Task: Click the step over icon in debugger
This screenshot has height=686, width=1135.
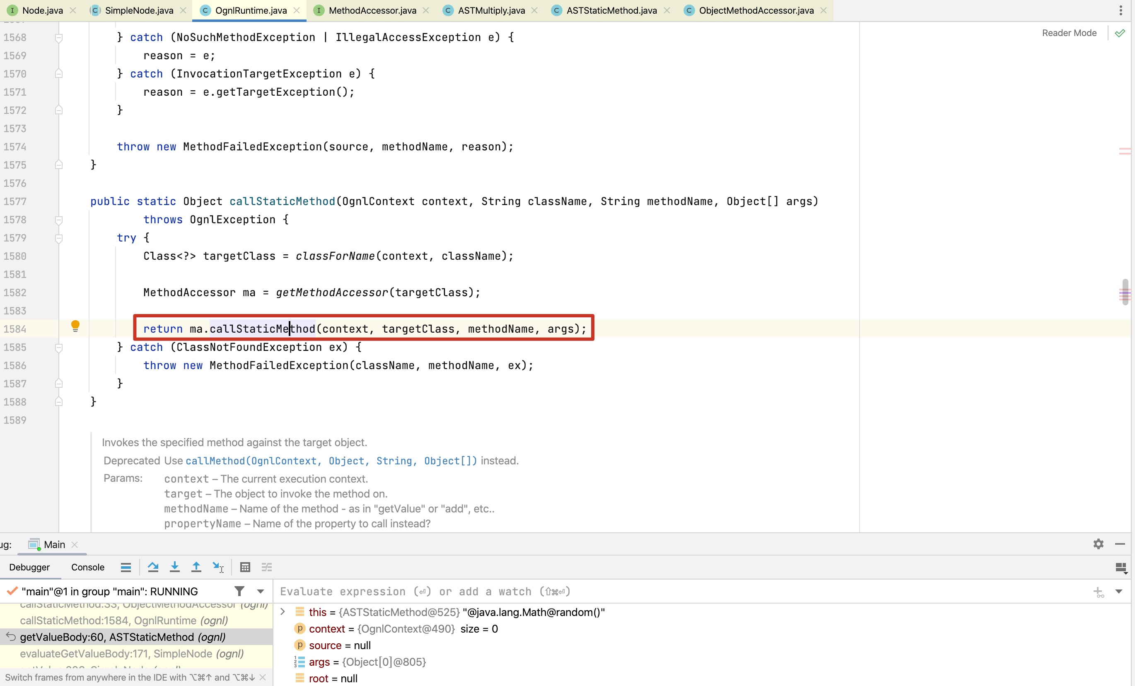Action: (153, 568)
